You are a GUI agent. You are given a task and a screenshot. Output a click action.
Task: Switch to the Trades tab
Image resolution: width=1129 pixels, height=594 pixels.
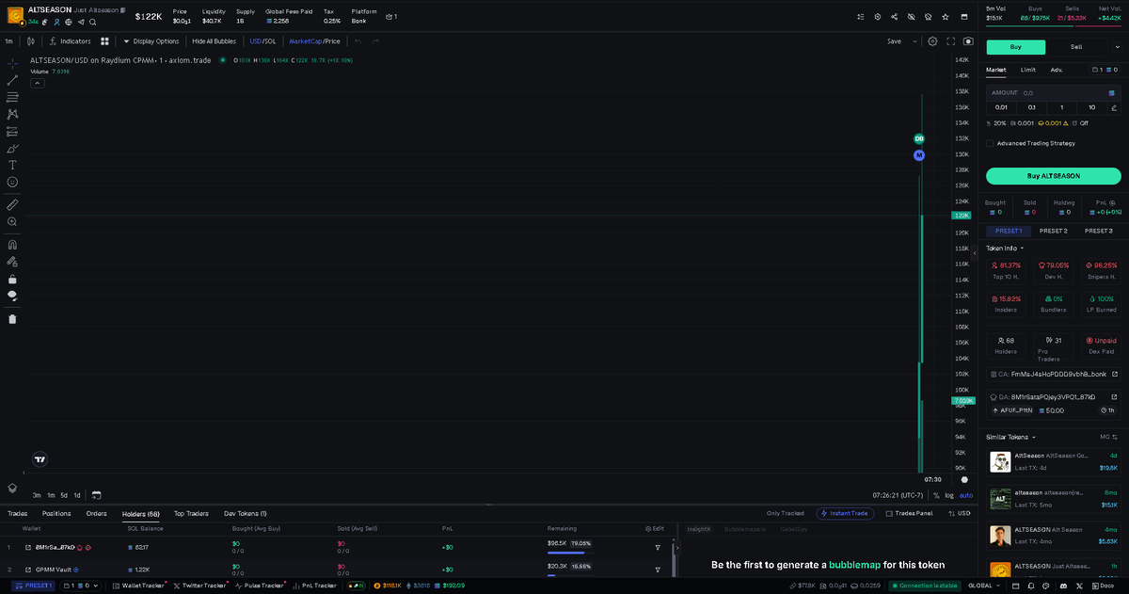(x=17, y=513)
